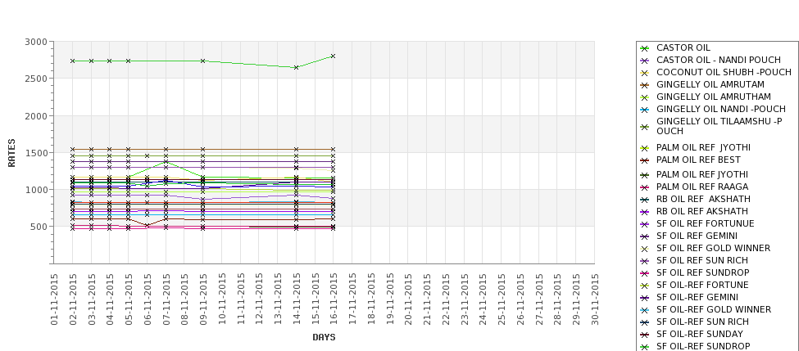
Task: Click the SF OIL-REF GOLD WINNER legend marker
Action: [x=645, y=310]
